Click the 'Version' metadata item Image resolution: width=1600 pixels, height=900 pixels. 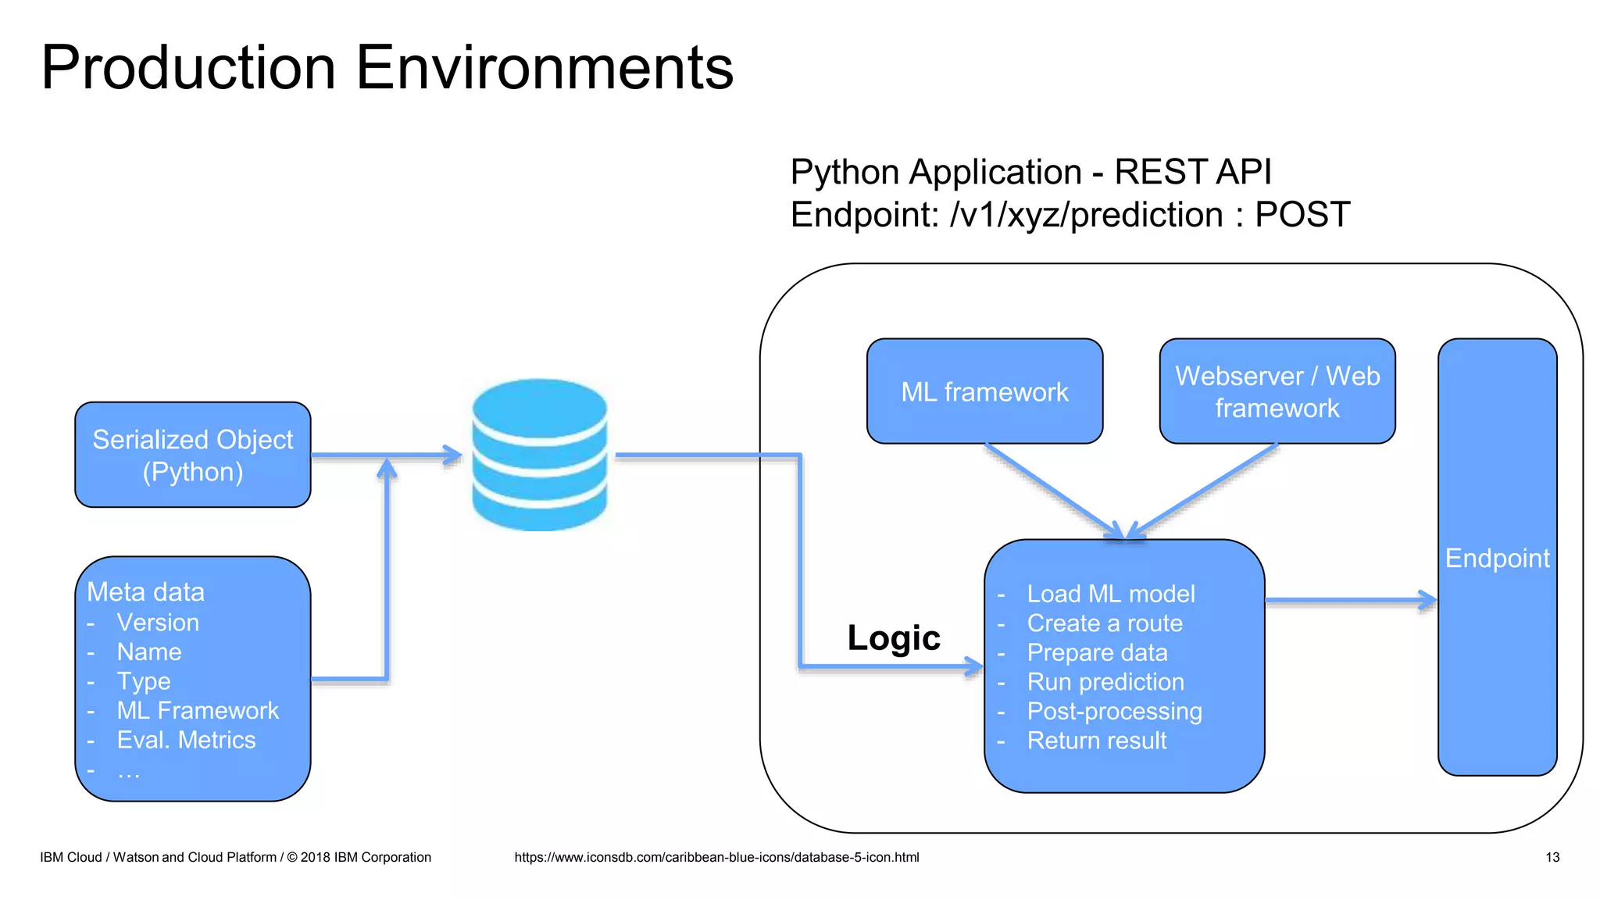(158, 623)
